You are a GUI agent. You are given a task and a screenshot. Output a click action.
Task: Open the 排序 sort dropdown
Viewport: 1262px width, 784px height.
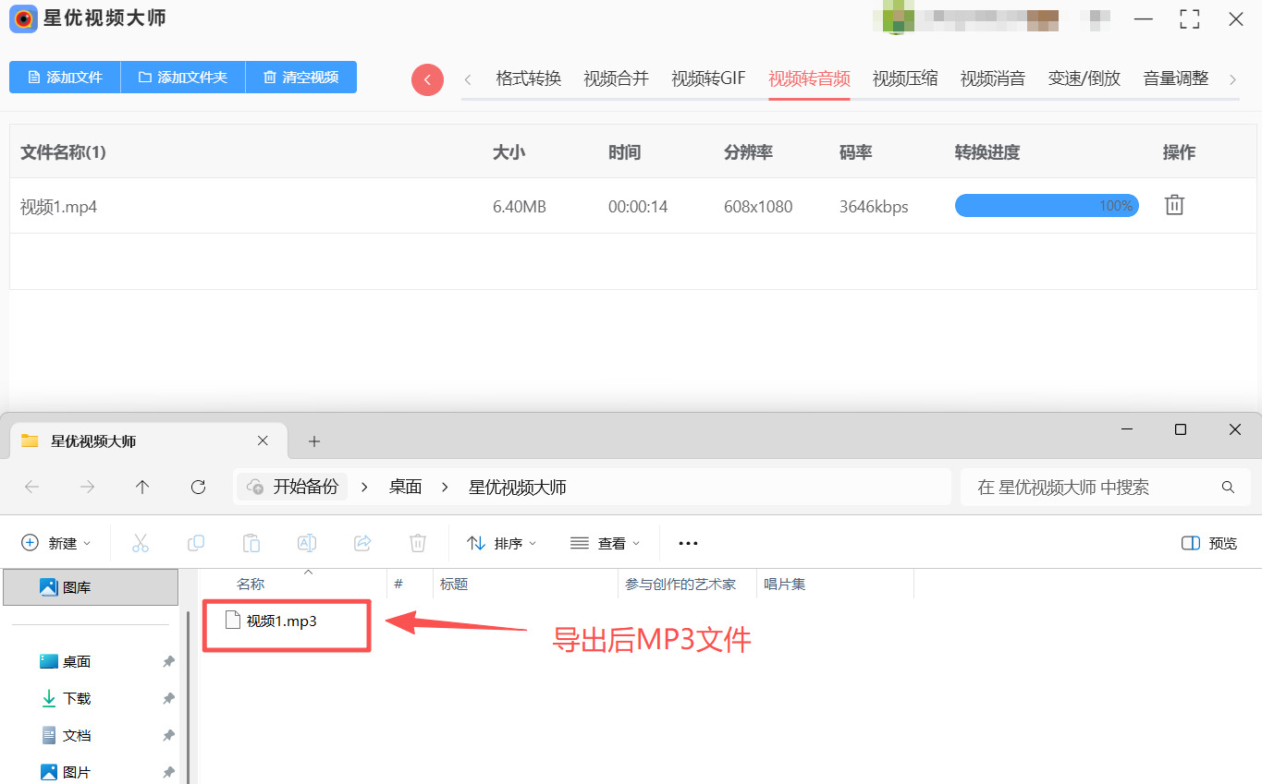click(502, 543)
